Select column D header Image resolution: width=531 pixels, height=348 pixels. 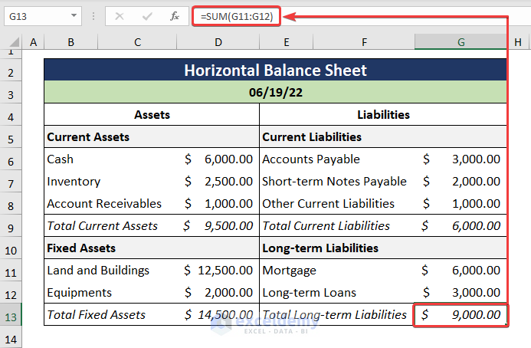click(218, 42)
